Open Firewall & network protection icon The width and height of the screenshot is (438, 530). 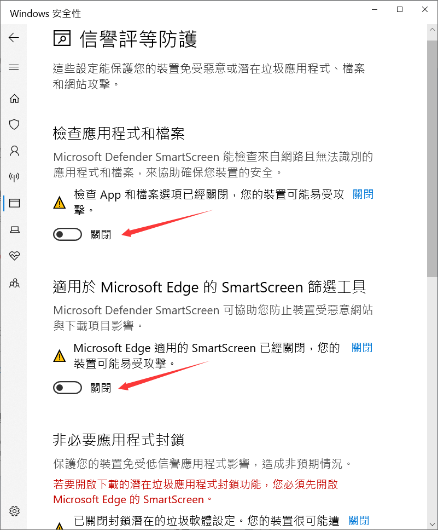coord(14,177)
